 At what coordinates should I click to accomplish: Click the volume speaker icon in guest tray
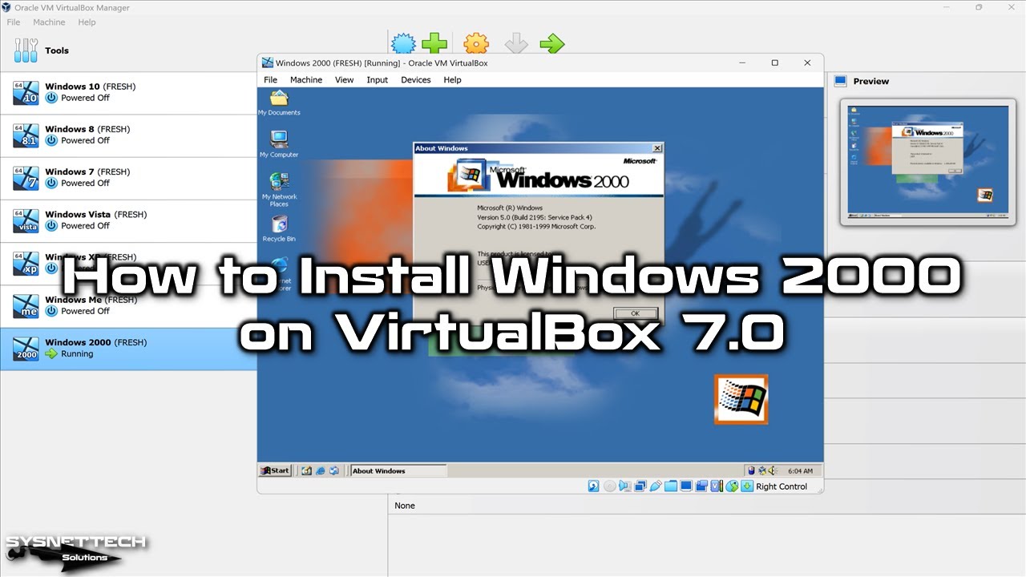pos(774,470)
